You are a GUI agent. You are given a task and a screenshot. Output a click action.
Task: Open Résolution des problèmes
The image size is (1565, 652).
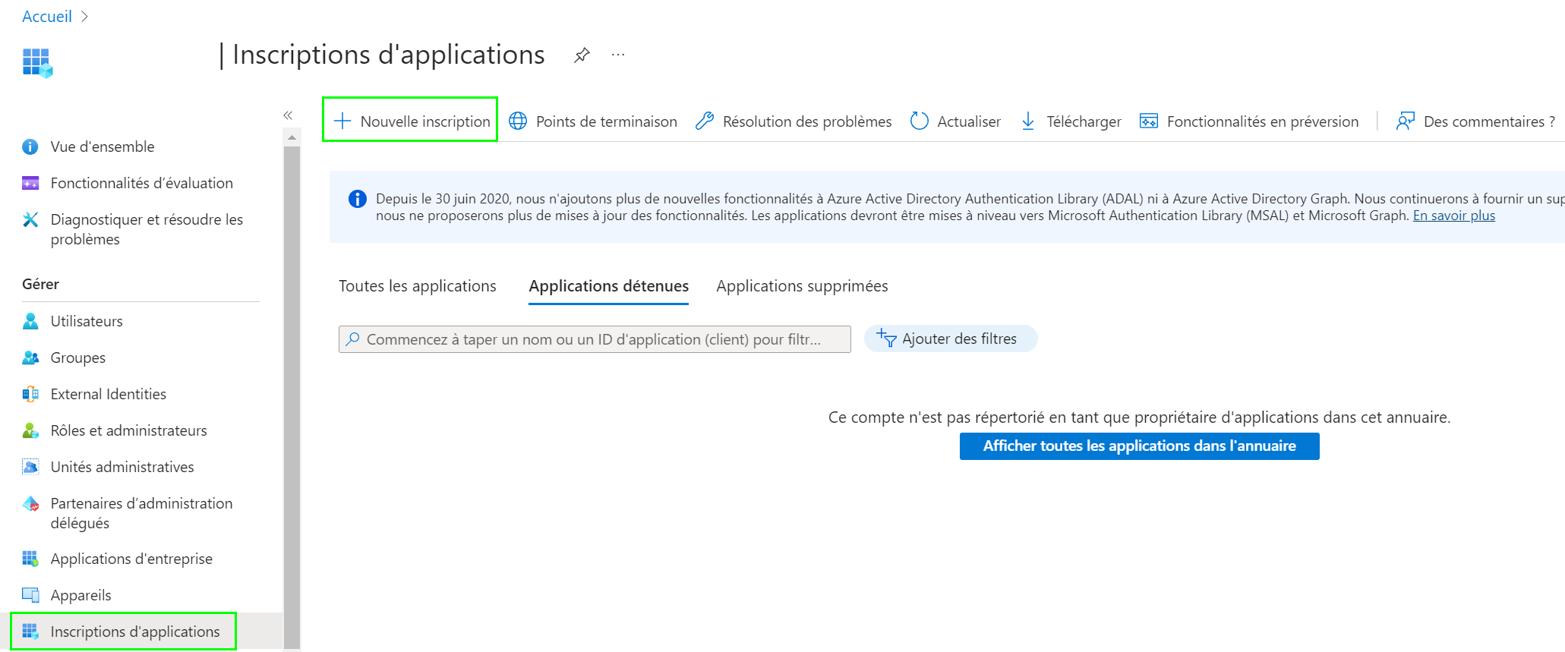point(807,121)
